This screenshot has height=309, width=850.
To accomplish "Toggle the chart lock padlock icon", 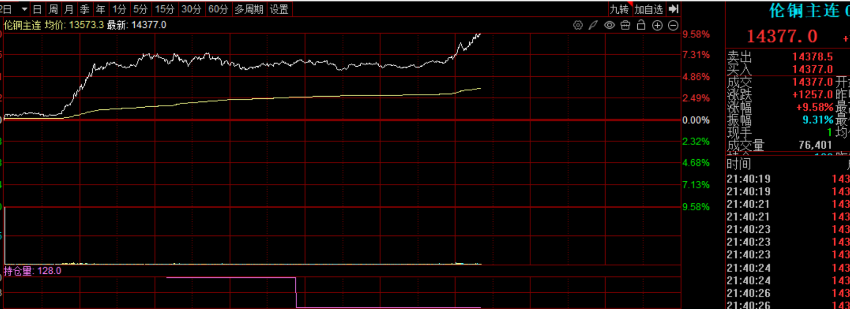I will tap(641, 25).
